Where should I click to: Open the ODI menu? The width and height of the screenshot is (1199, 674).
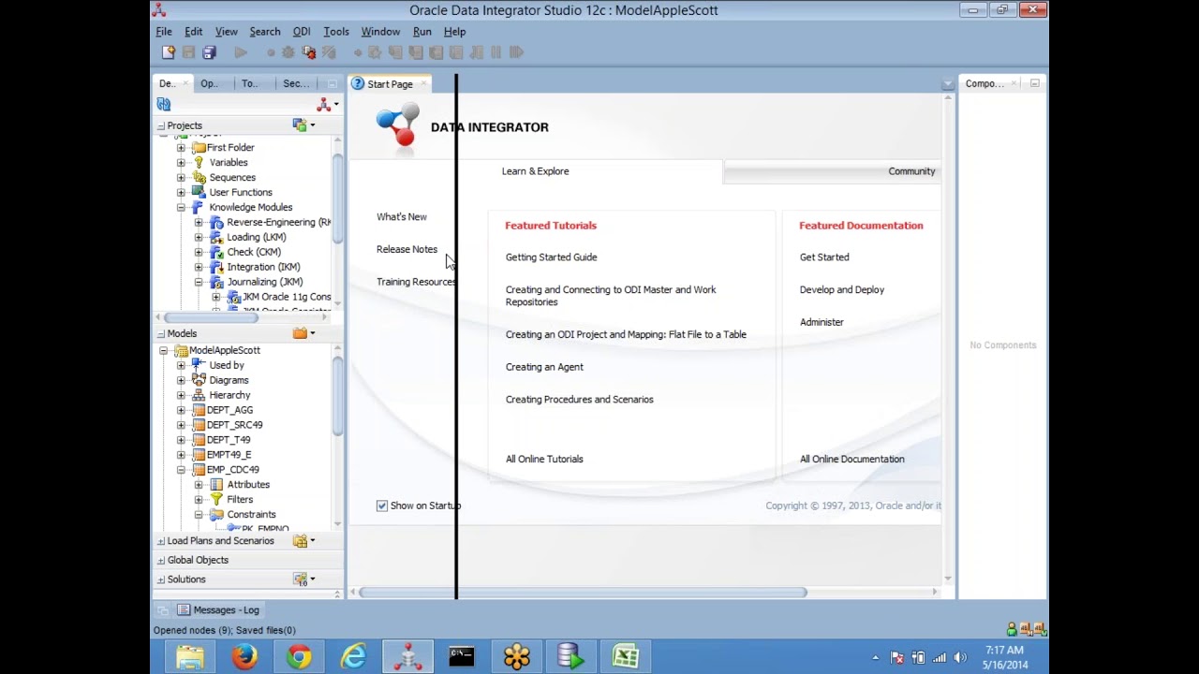pyautogui.click(x=302, y=32)
